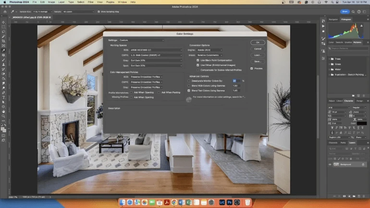Click the Home icon in options bar
Image resolution: width=370 pixels, height=208 pixels.
[4, 12]
